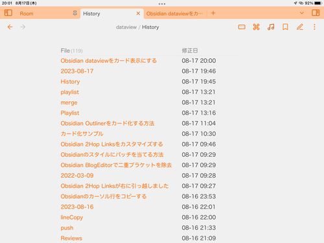Image resolution: width=324 pixels, height=243 pixels.
Task: Open note Obsidian dataviewをカード表示にする
Action: point(108,61)
